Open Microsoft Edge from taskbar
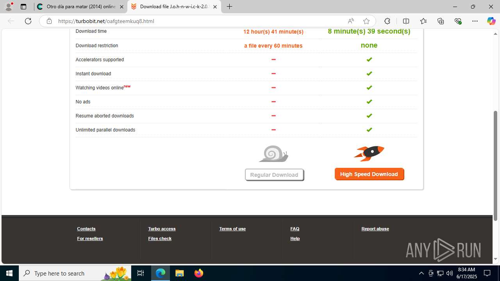 tap(161, 273)
